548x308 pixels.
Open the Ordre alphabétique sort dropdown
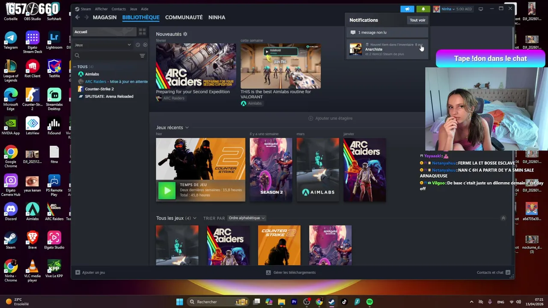point(247,218)
